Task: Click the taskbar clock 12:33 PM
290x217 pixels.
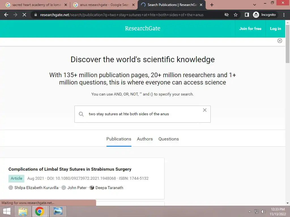Action: point(278,209)
